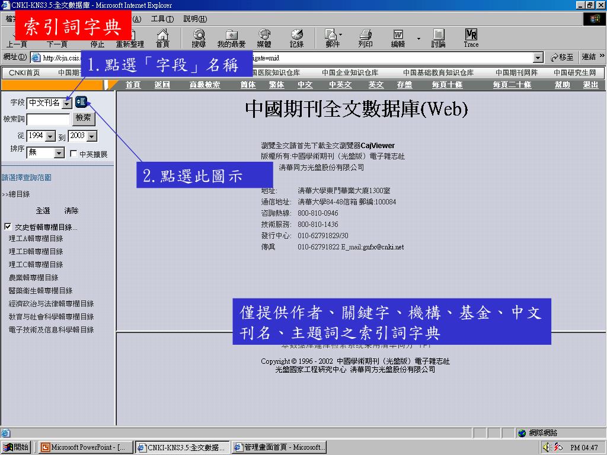Open the 理工B輯專欄目錄 category
This screenshot has width=607, height=455.
pos(36,251)
